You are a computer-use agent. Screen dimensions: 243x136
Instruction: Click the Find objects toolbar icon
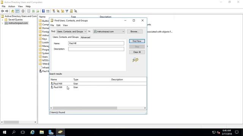[71, 11]
